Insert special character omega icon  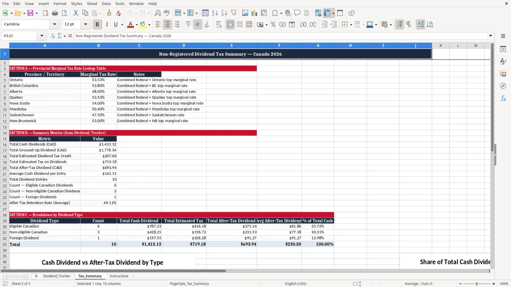coord(275,13)
